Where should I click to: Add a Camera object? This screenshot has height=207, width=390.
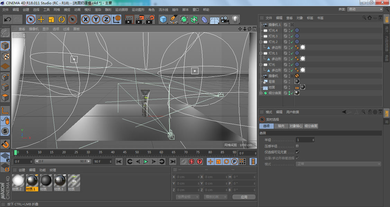(225, 19)
